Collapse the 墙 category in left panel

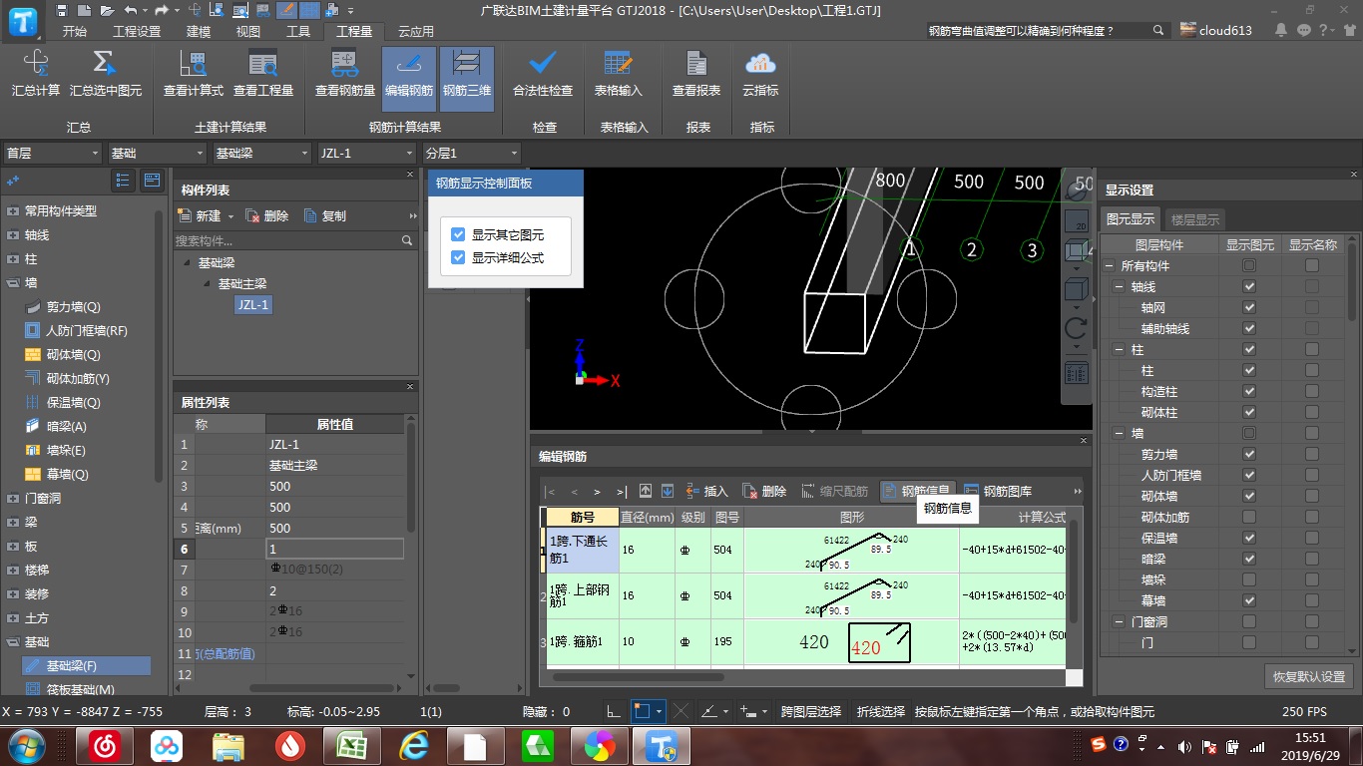(x=12, y=282)
